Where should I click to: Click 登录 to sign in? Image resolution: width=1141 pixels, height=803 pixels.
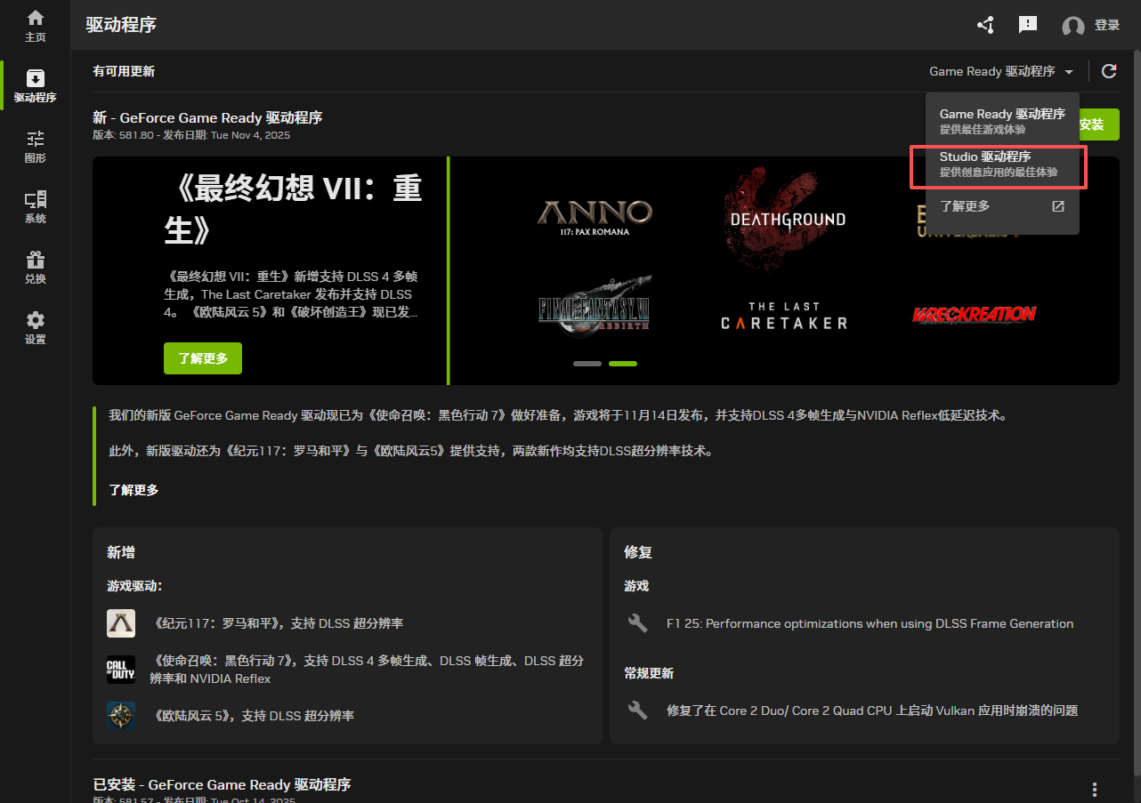click(1107, 25)
